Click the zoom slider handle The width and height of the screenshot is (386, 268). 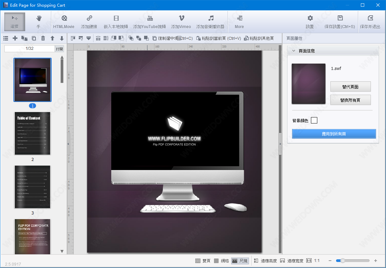click(x=342, y=261)
